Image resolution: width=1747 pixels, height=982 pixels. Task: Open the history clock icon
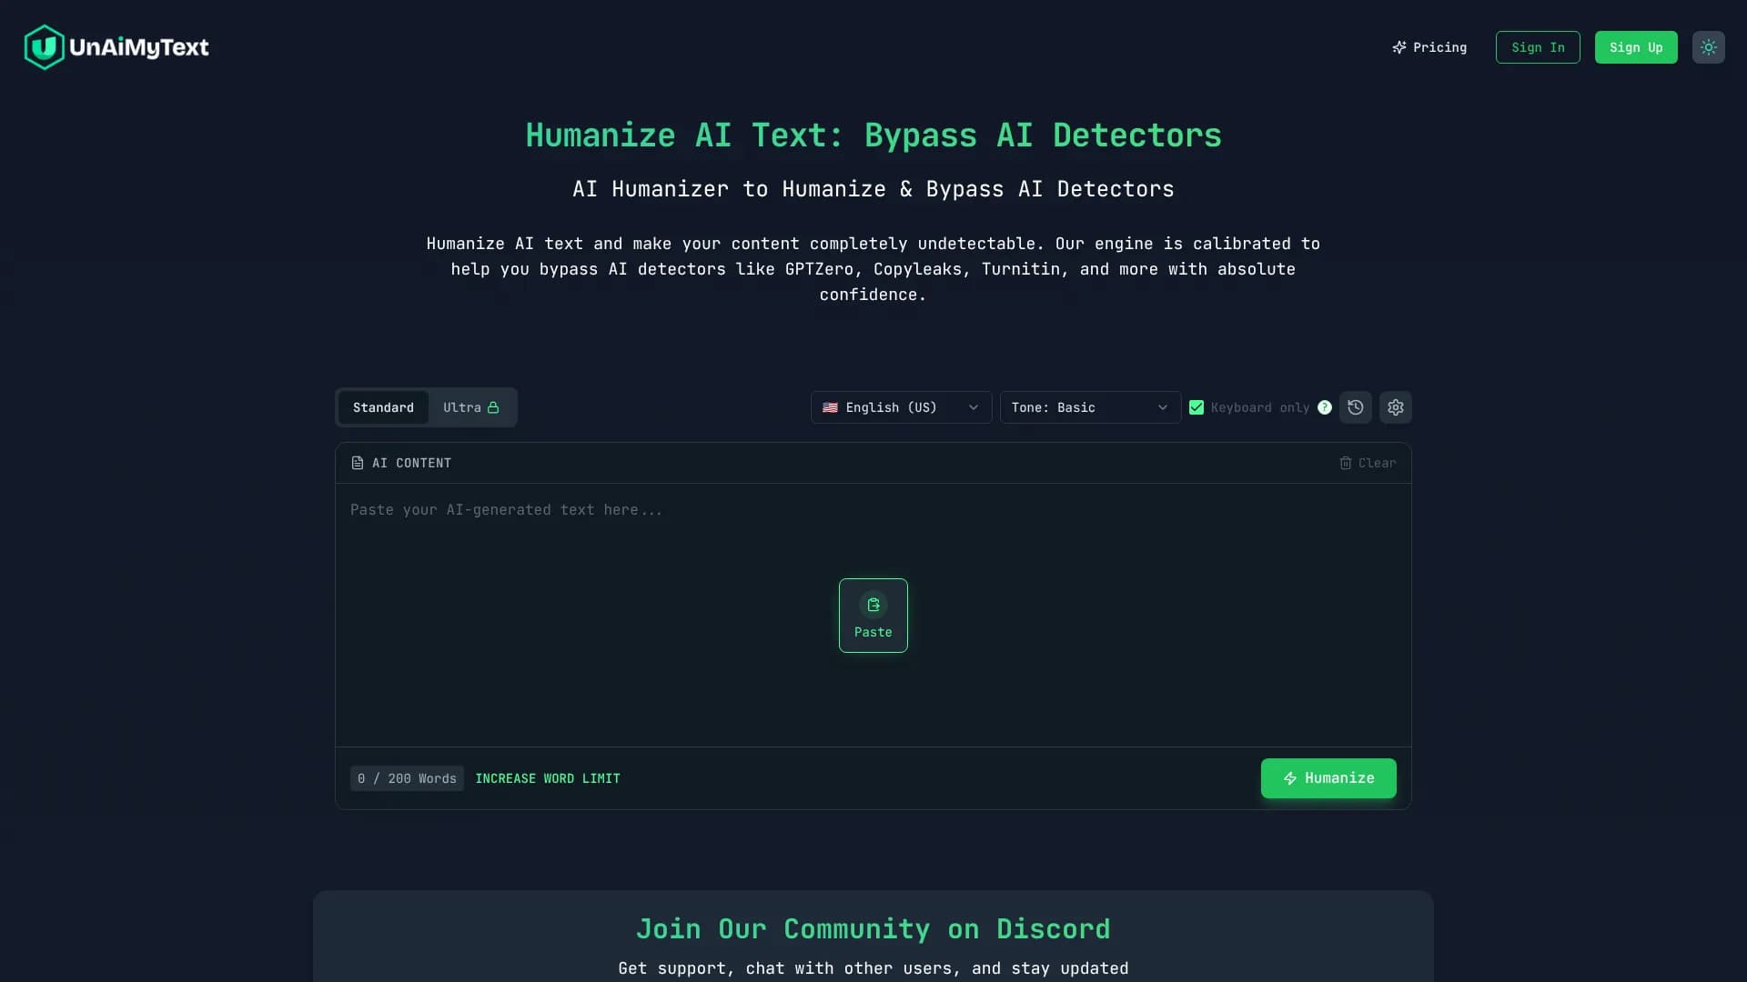[1356, 407]
